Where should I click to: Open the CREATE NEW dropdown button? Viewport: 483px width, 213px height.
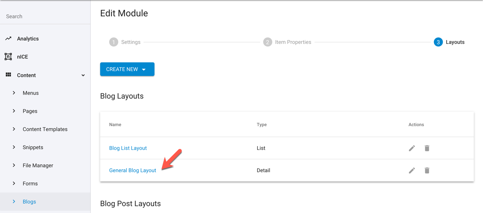[127, 69]
